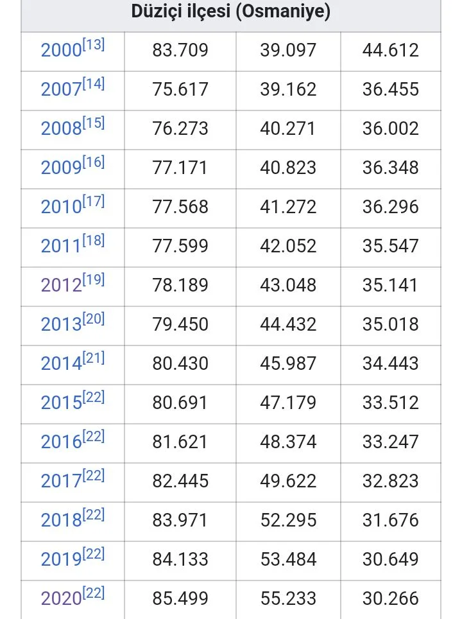Viewport: 462px width, 619px height.
Task: Select the 2016 year link
Action: [x=61, y=442]
